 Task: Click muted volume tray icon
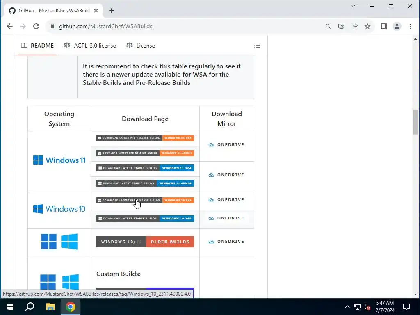click(x=367, y=307)
